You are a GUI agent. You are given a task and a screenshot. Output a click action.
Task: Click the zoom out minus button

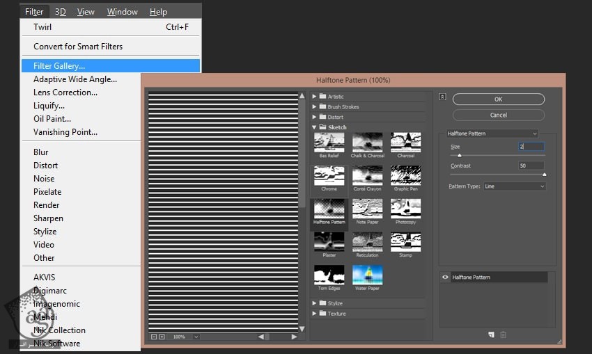point(153,337)
